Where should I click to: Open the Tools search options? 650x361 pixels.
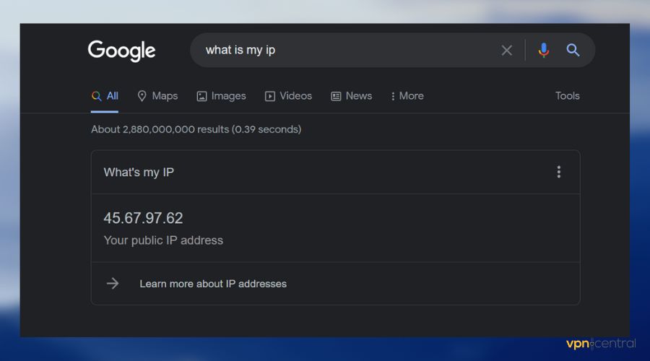coord(567,96)
